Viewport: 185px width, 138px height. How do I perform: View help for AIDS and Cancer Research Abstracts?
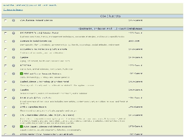[x=13, y=74]
